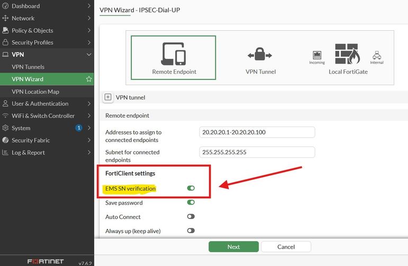Click the favorite star on VPN Wizard
Viewport: 408px width, 266px height.
click(x=89, y=79)
